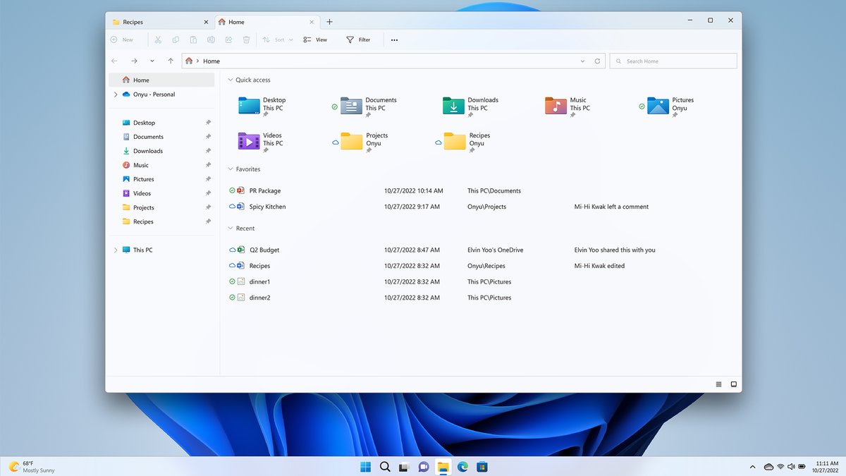Image resolution: width=846 pixels, height=476 pixels.
Task: Click the New button in toolbar
Action: (x=122, y=40)
